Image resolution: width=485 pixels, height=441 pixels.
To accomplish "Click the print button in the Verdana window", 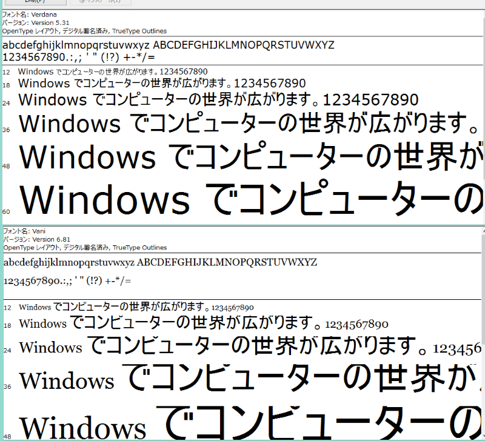I will tap(36, 2).
